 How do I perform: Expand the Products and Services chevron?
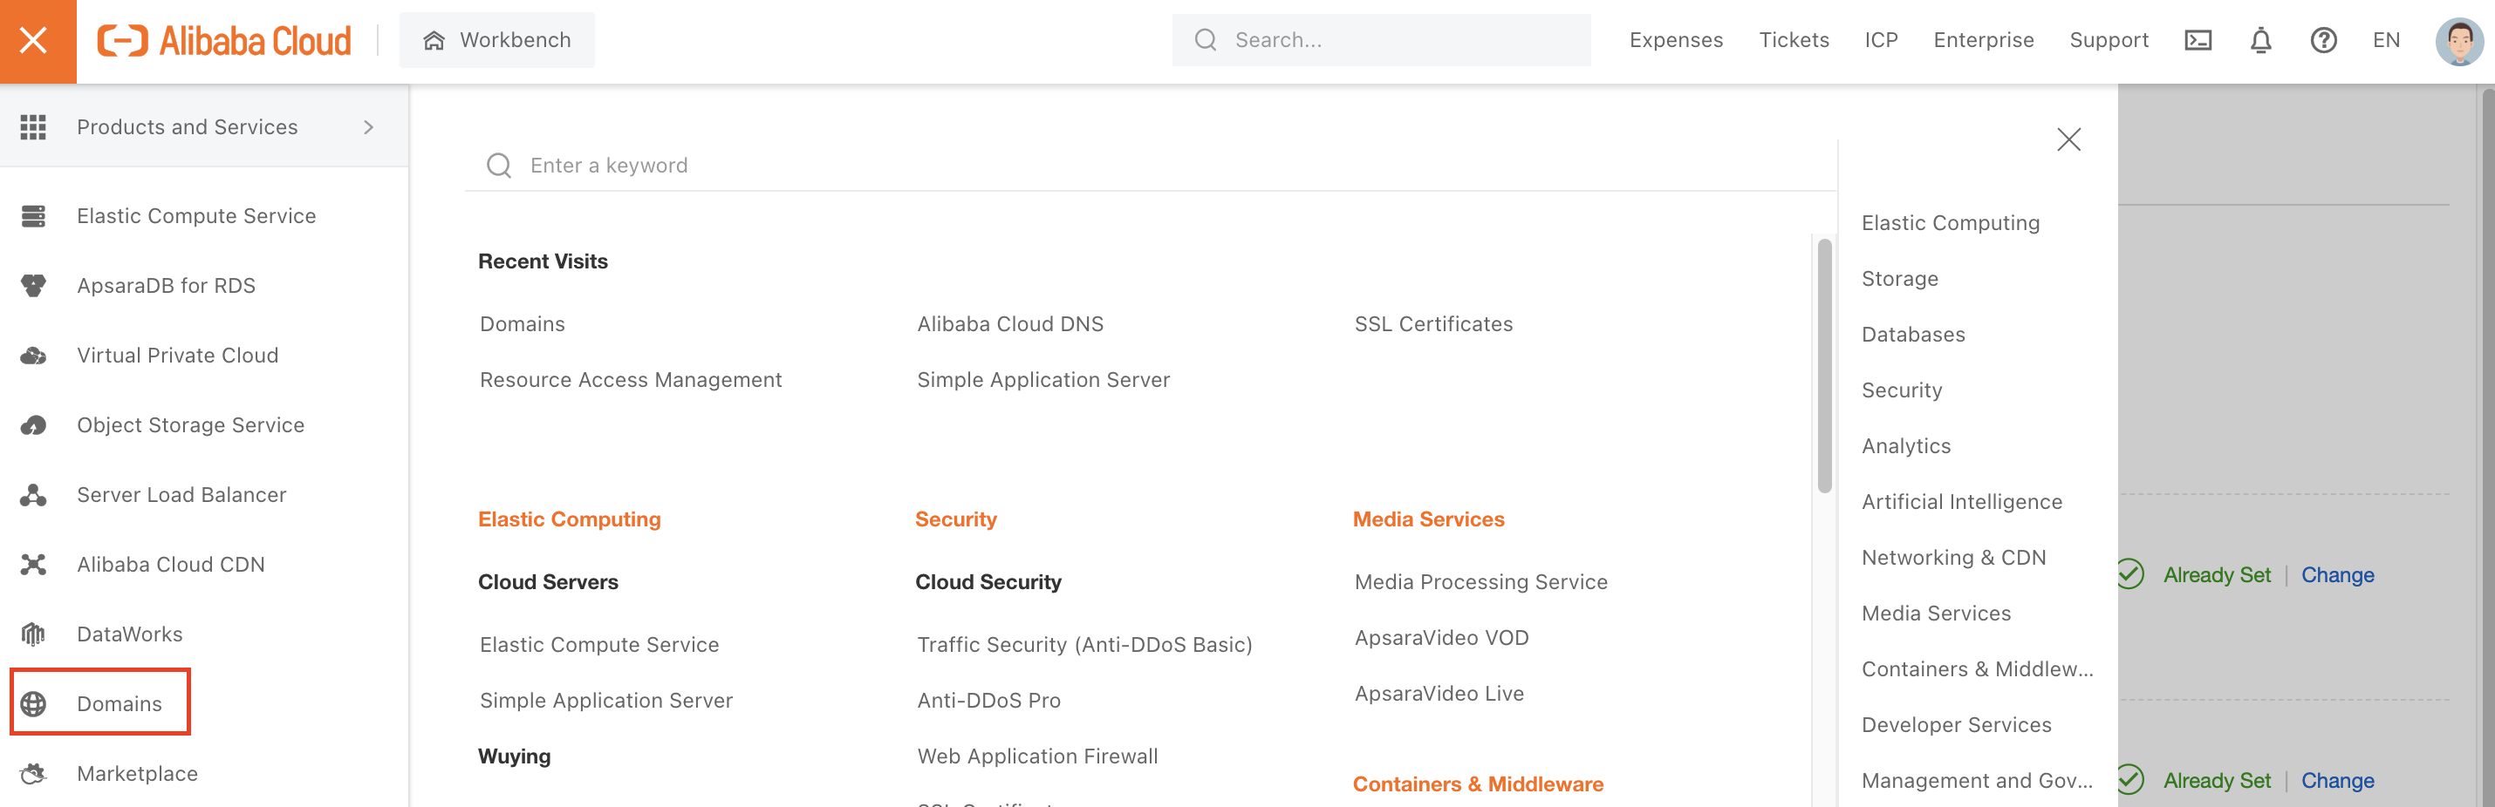(368, 126)
